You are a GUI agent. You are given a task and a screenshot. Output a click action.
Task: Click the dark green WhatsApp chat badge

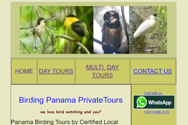[154, 102]
